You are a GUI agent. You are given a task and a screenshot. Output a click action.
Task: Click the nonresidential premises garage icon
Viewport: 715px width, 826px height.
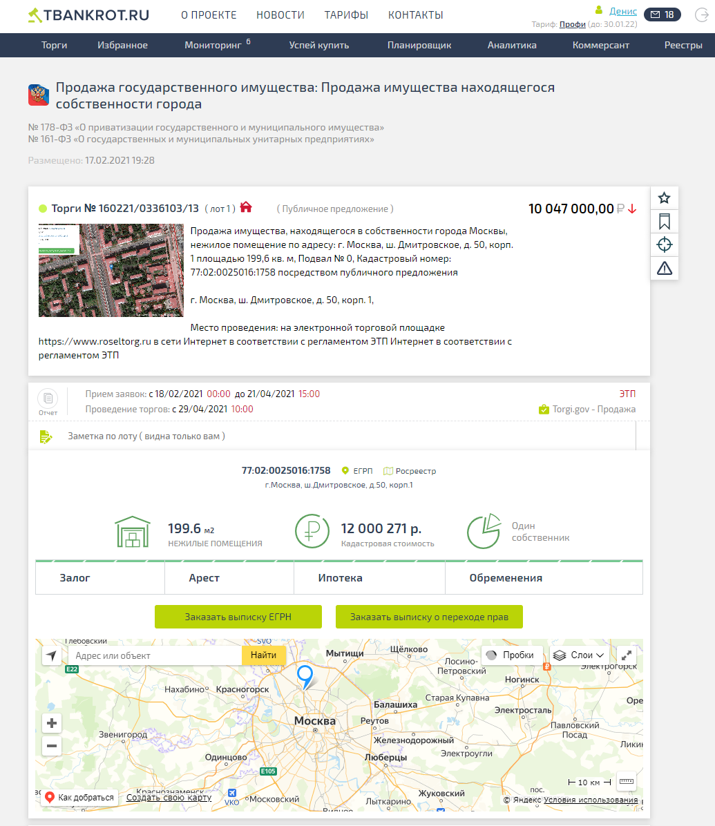[x=133, y=532]
